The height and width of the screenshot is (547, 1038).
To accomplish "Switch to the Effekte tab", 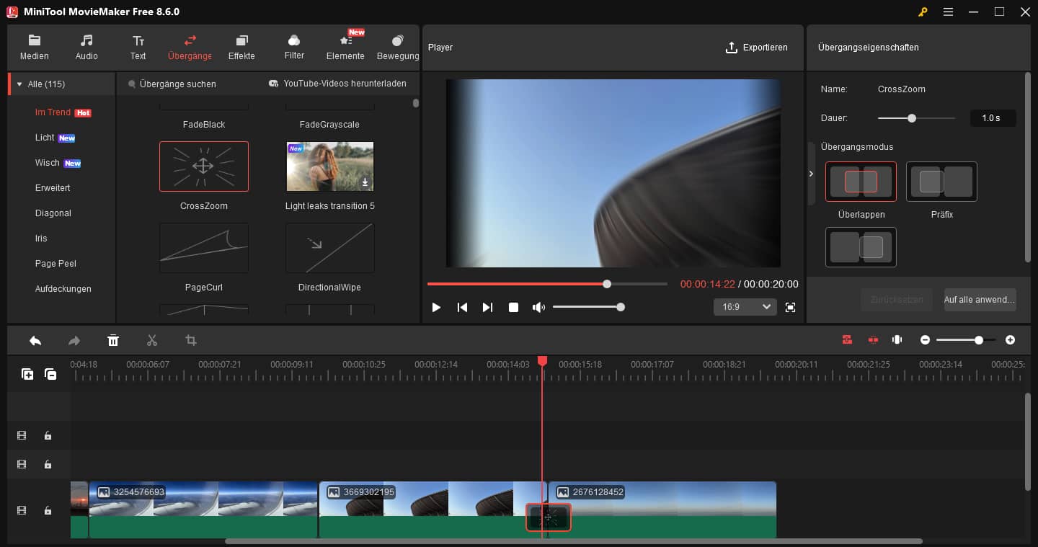I will coord(241,48).
